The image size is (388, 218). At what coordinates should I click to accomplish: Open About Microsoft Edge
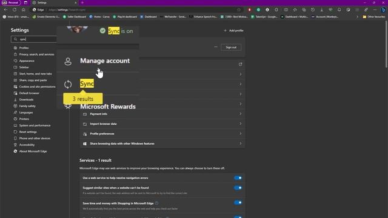click(33, 151)
